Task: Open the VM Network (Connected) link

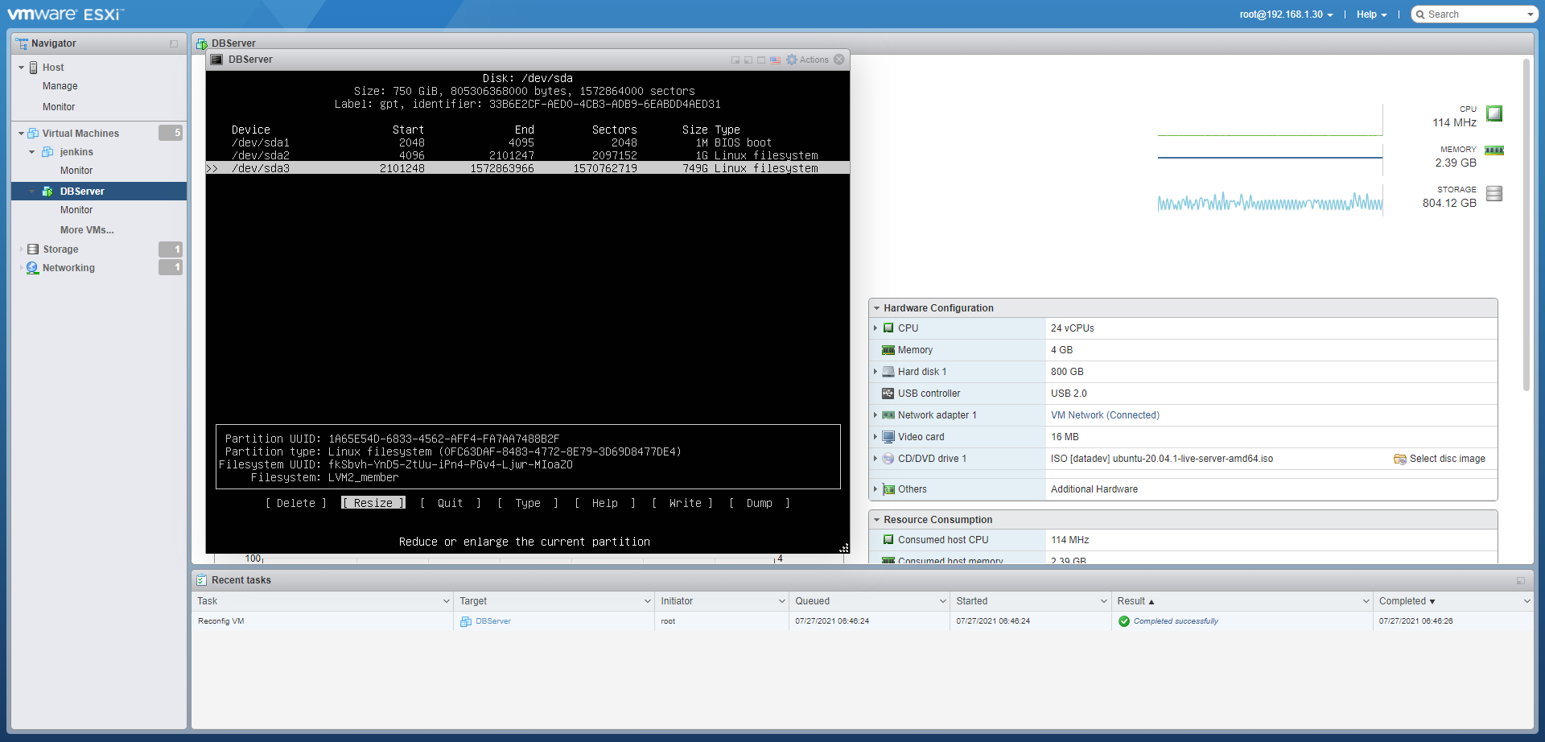Action: pyautogui.click(x=1105, y=415)
